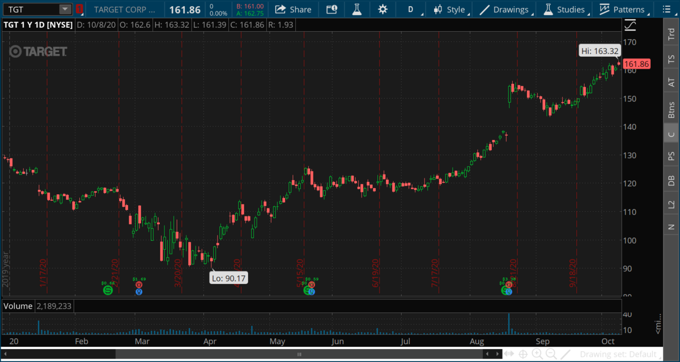
Task: Click the green dividend marker near February
Action: 108,290
